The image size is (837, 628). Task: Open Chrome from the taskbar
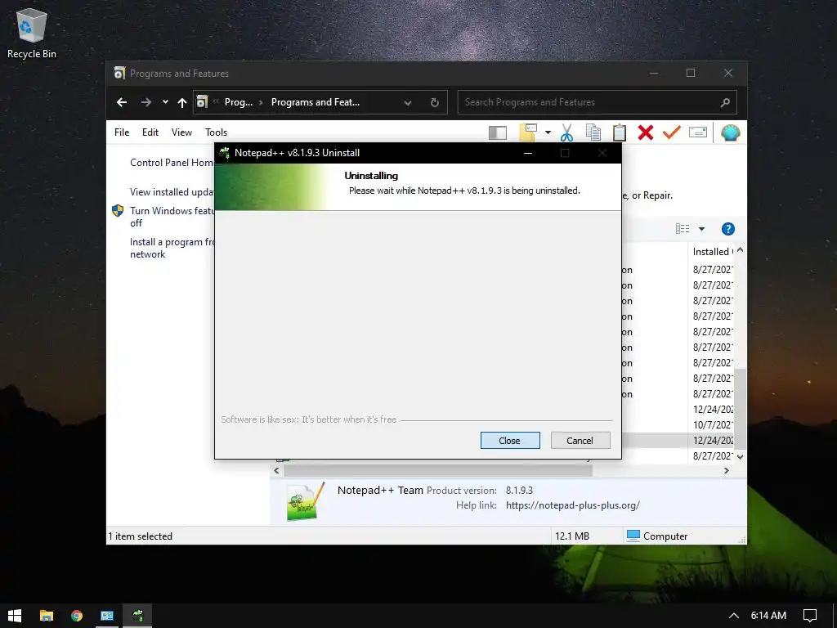pos(77,616)
